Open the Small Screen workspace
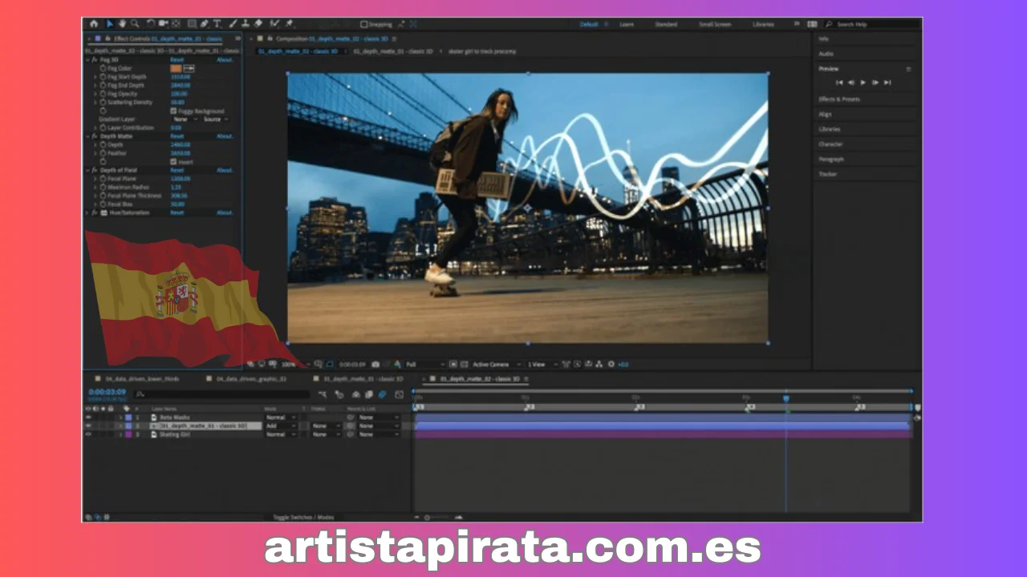 coord(714,24)
